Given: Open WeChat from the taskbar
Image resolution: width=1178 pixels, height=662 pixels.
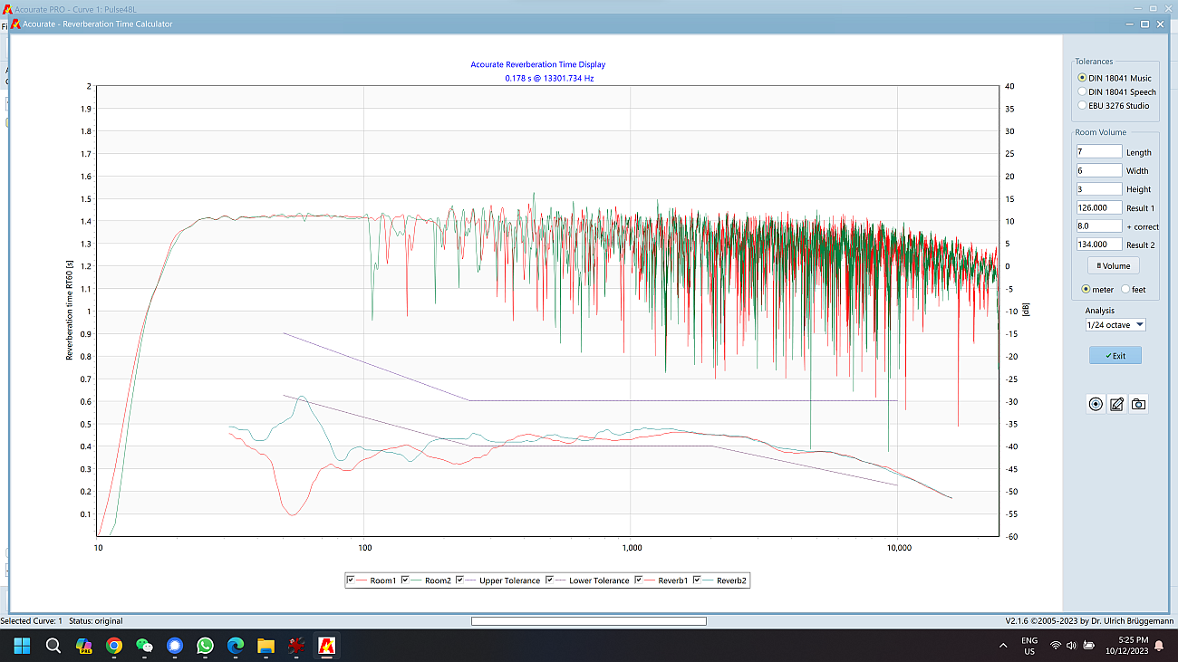Looking at the screenshot, I should tap(144, 646).
